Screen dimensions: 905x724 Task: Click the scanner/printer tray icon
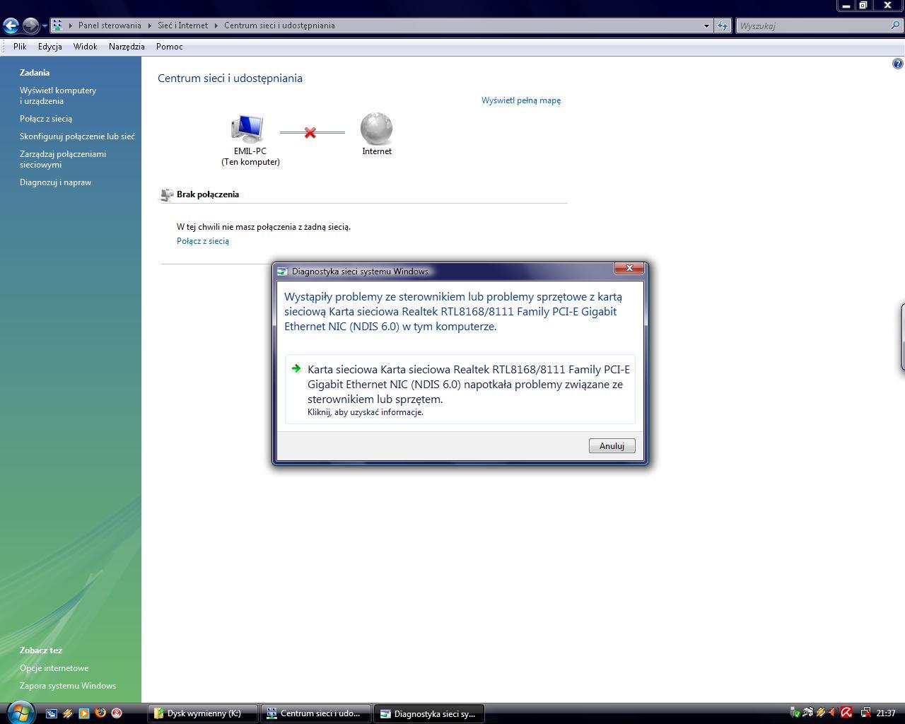807,713
